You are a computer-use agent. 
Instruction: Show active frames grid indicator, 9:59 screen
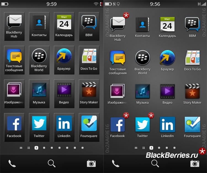click(29, 148)
